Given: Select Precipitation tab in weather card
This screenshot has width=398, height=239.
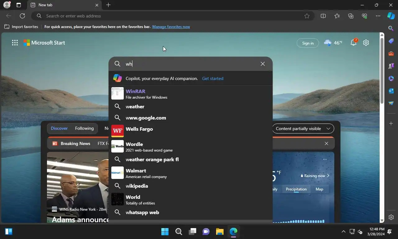Looking at the screenshot, I should tap(296, 189).
